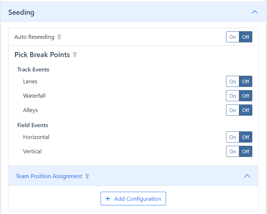Click the plus icon in Add Configuration
This screenshot has width=267, height=214.
click(x=107, y=199)
